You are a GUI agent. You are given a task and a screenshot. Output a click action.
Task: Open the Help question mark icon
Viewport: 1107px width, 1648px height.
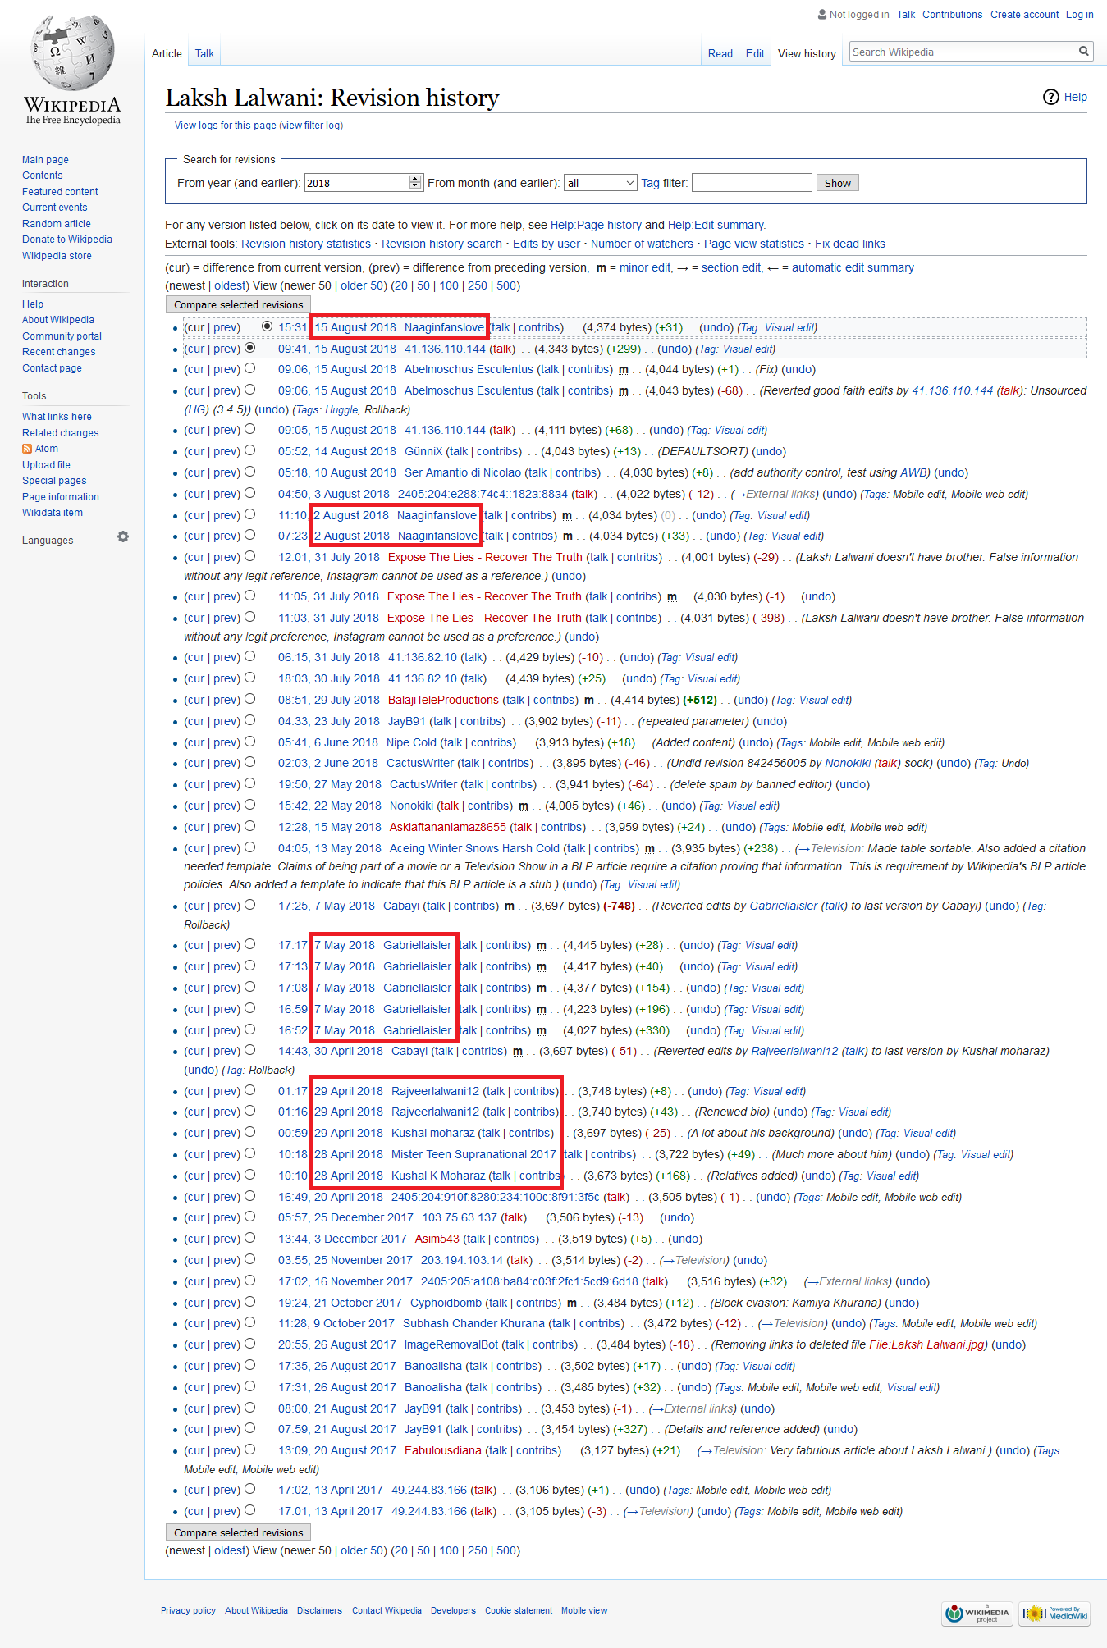point(1051,97)
